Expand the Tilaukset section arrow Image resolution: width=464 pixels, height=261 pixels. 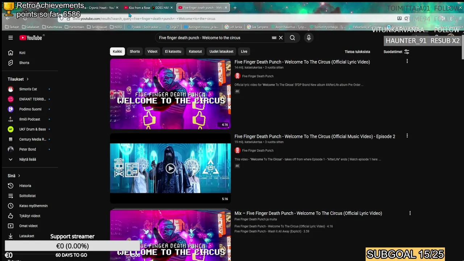[27, 79]
